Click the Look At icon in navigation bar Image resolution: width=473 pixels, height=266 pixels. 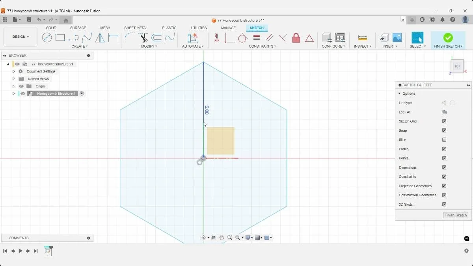click(214, 238)
